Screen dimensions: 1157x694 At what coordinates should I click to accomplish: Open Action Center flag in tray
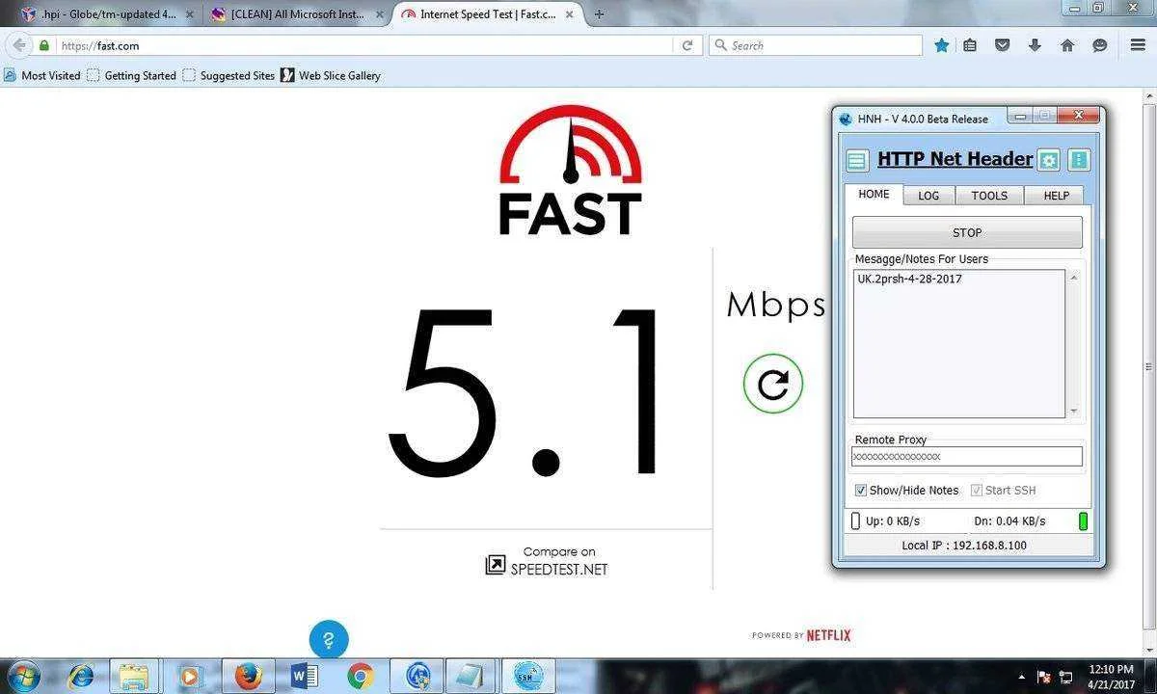click(x=1043, y=677)
